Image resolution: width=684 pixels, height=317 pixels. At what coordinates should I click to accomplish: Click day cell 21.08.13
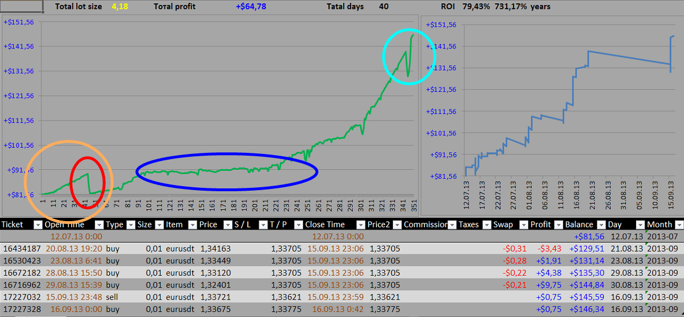[x=626, y=248]
